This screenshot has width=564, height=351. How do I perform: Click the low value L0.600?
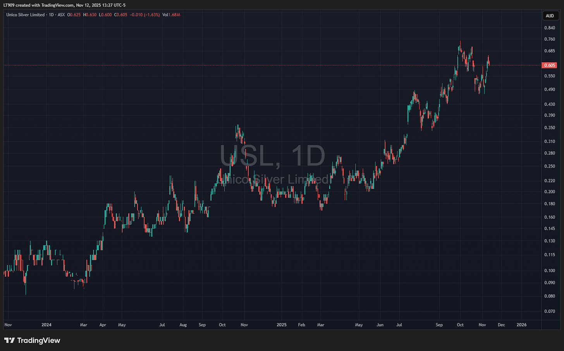coord(105,15)
